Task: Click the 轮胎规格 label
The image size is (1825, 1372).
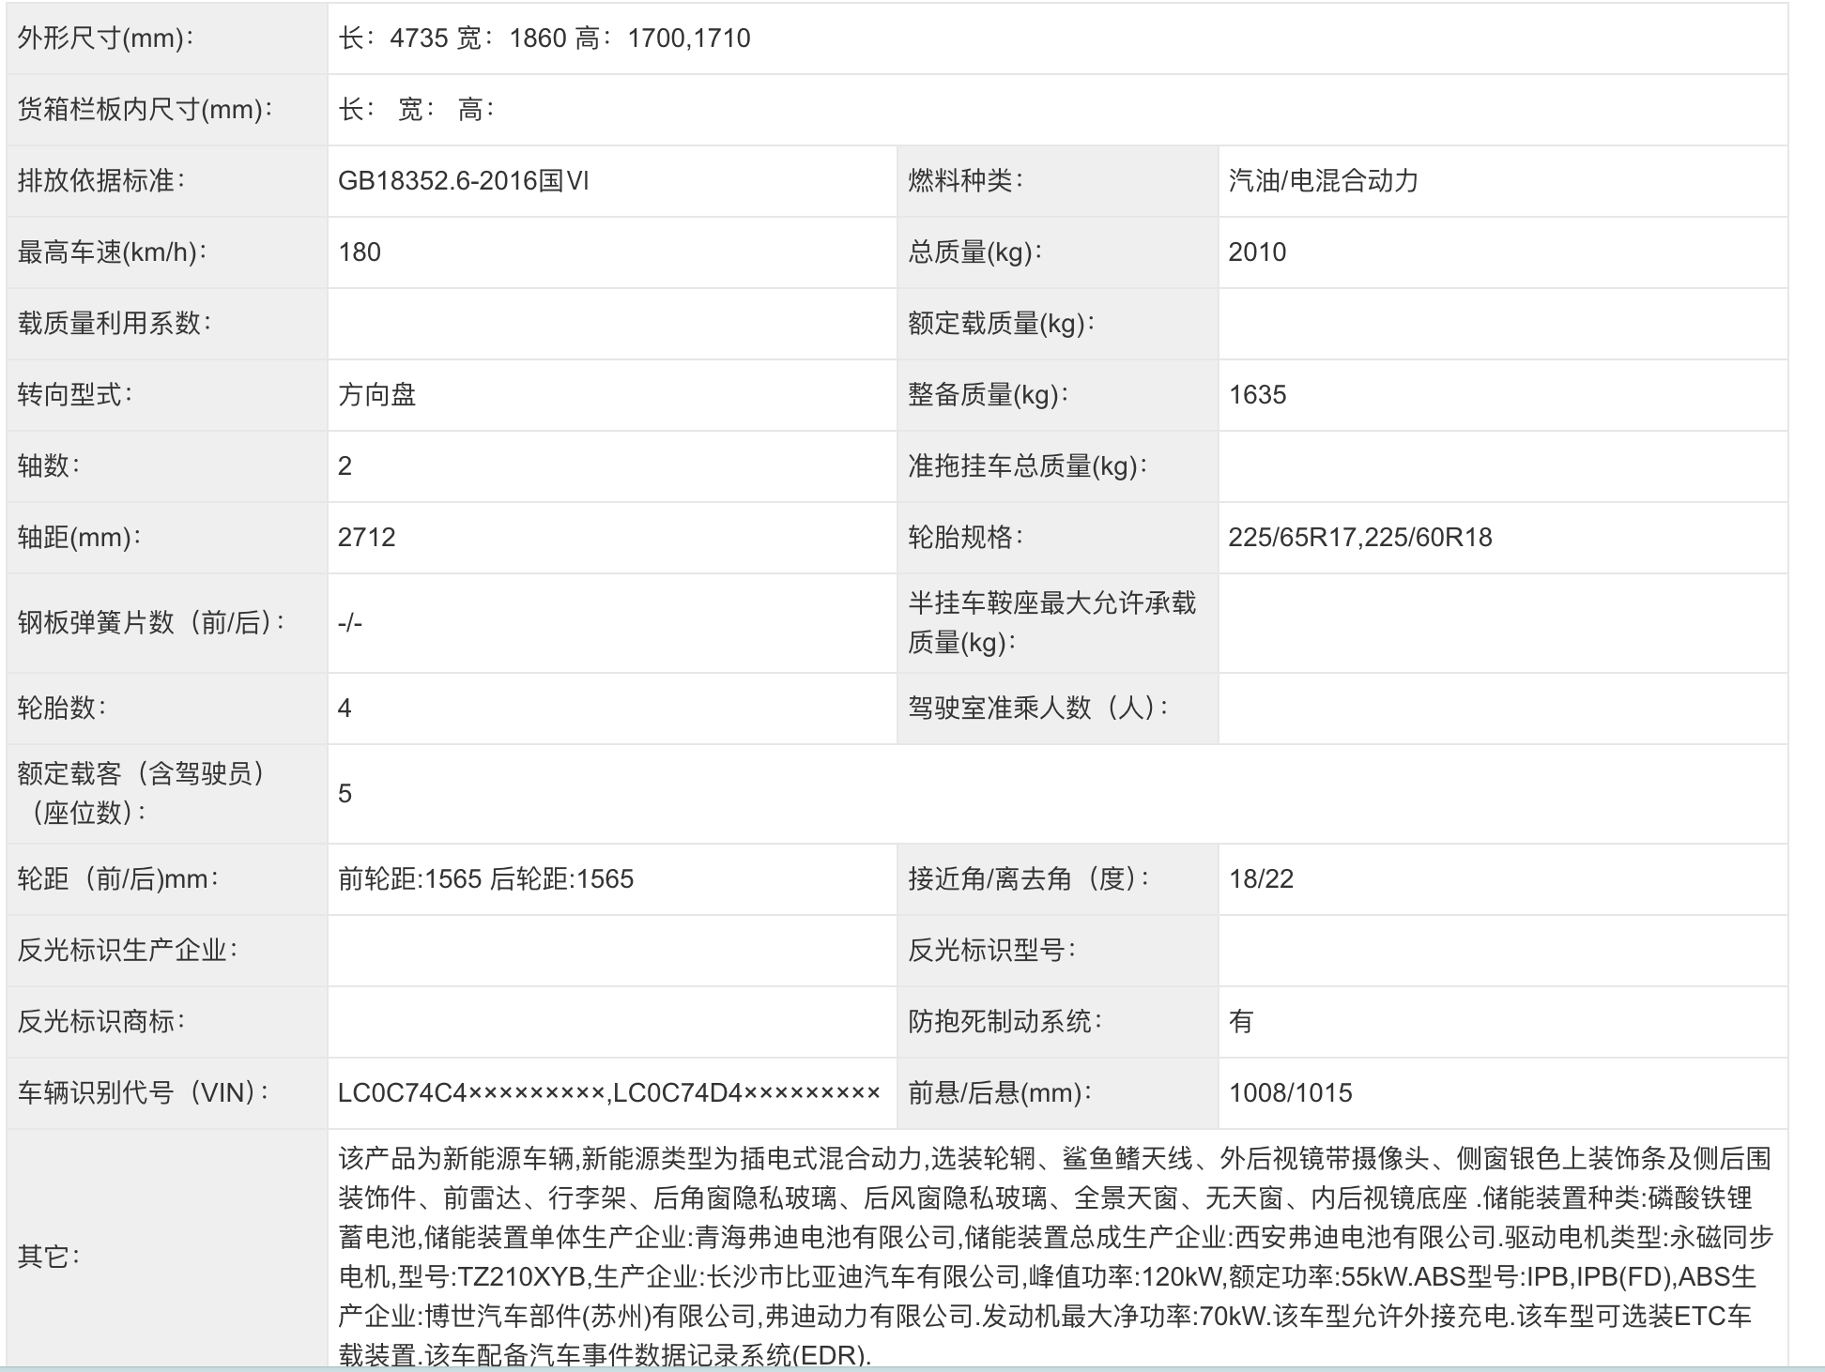Action: click(965, 538)
